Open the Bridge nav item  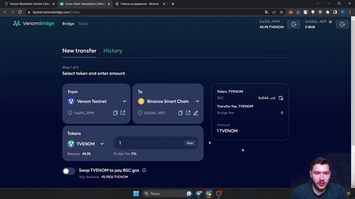click(68, 24)
